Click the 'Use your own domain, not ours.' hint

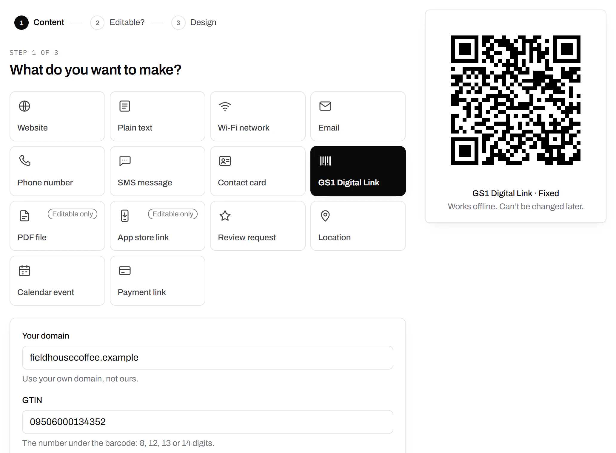(80, 378)
